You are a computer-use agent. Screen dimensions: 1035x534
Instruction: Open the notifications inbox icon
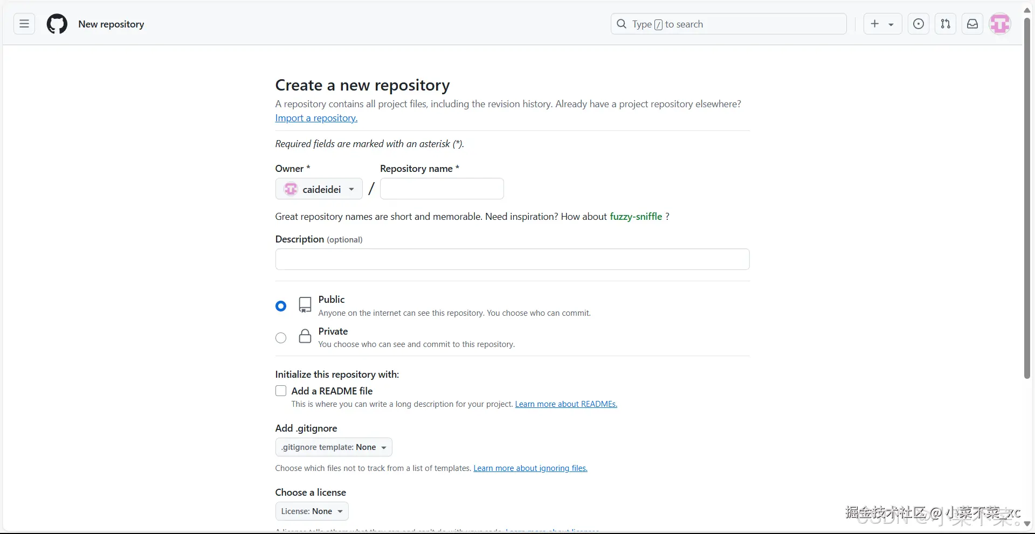972,24
